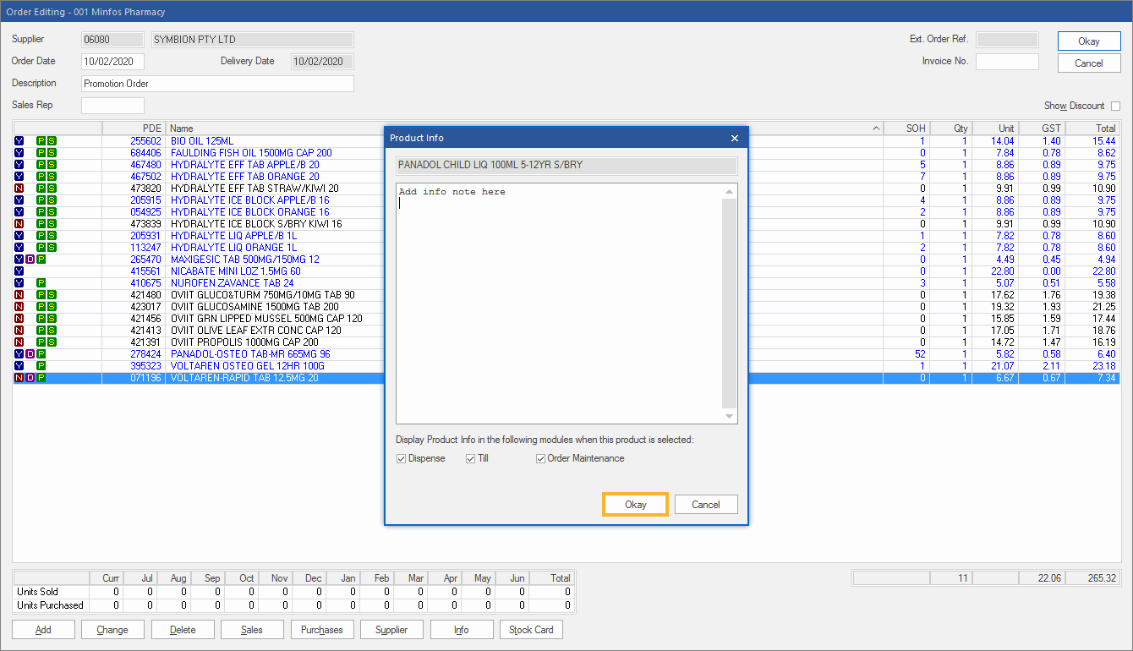
Task: Click the SOH column header
Action: 906,129
